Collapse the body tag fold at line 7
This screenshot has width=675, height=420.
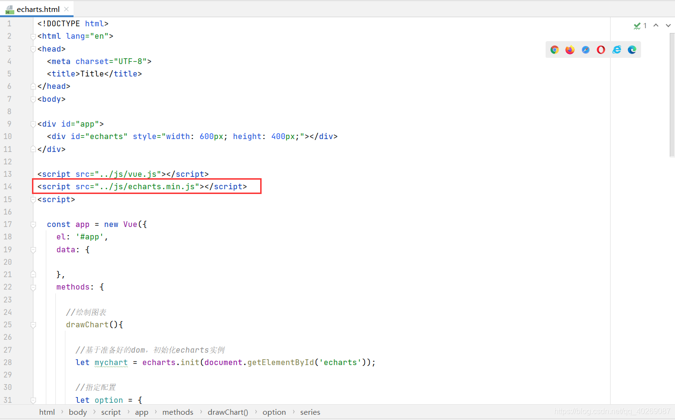pos(33,99)
